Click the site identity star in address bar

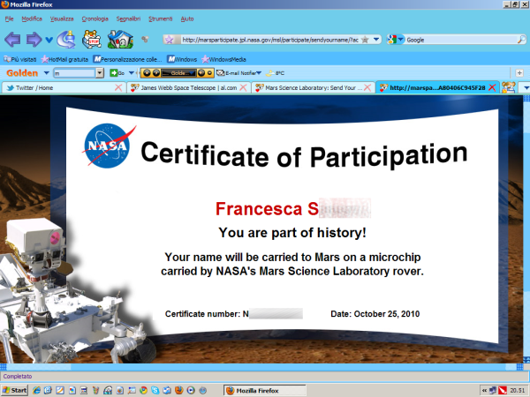pyautogui.click(x=170, y=40)
